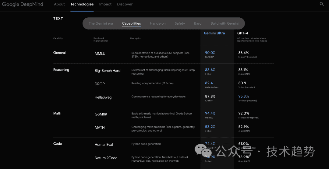
Task: Click GPT-4's 86.4% MMLU score
Action: point(244,53)
